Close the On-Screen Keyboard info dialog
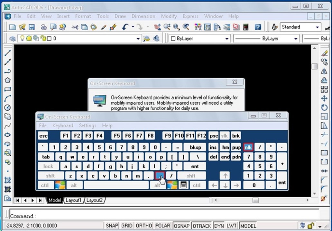The height and width of the screenshot is (231, 332). click(235, 82)
